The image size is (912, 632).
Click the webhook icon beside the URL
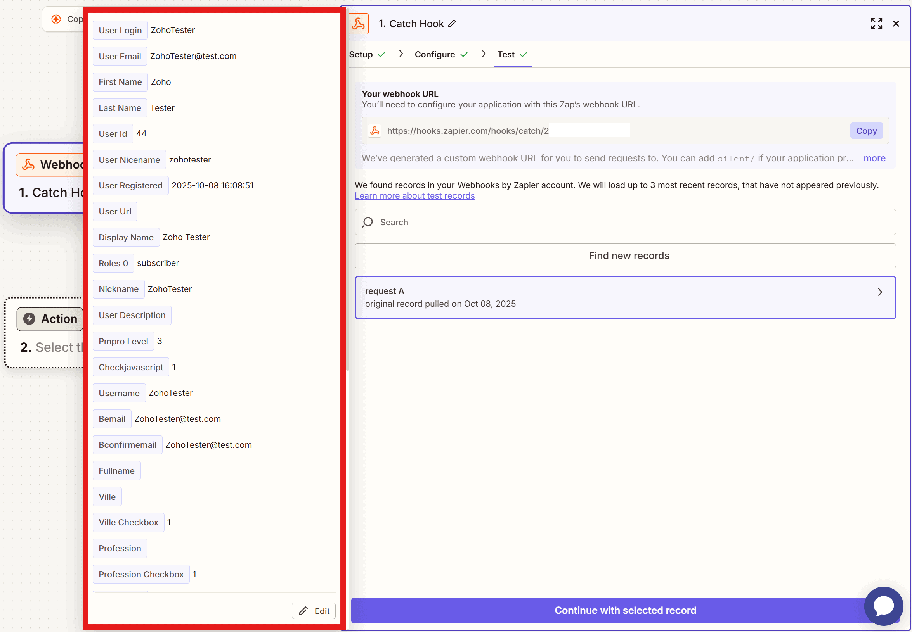(375, 131)
